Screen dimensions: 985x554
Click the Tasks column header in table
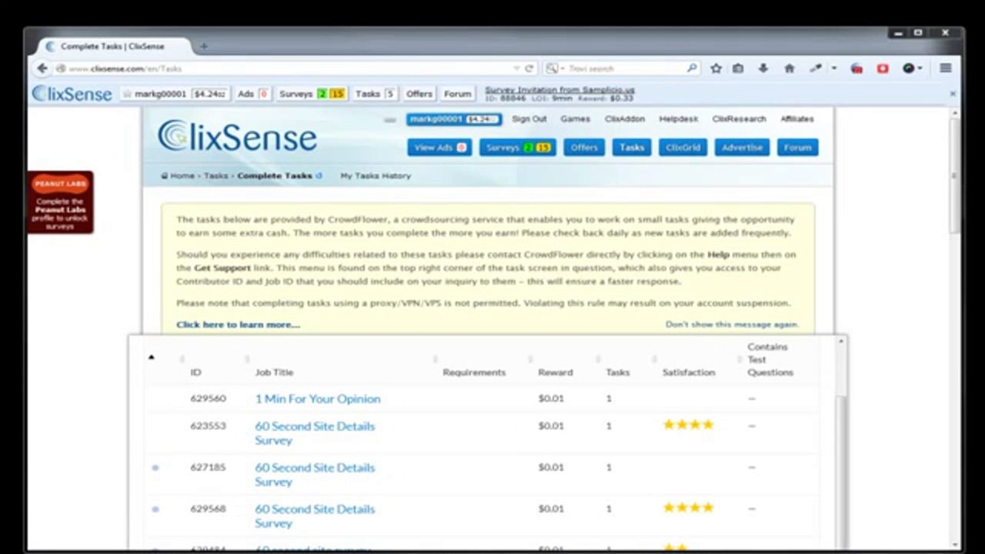[618, 372]
